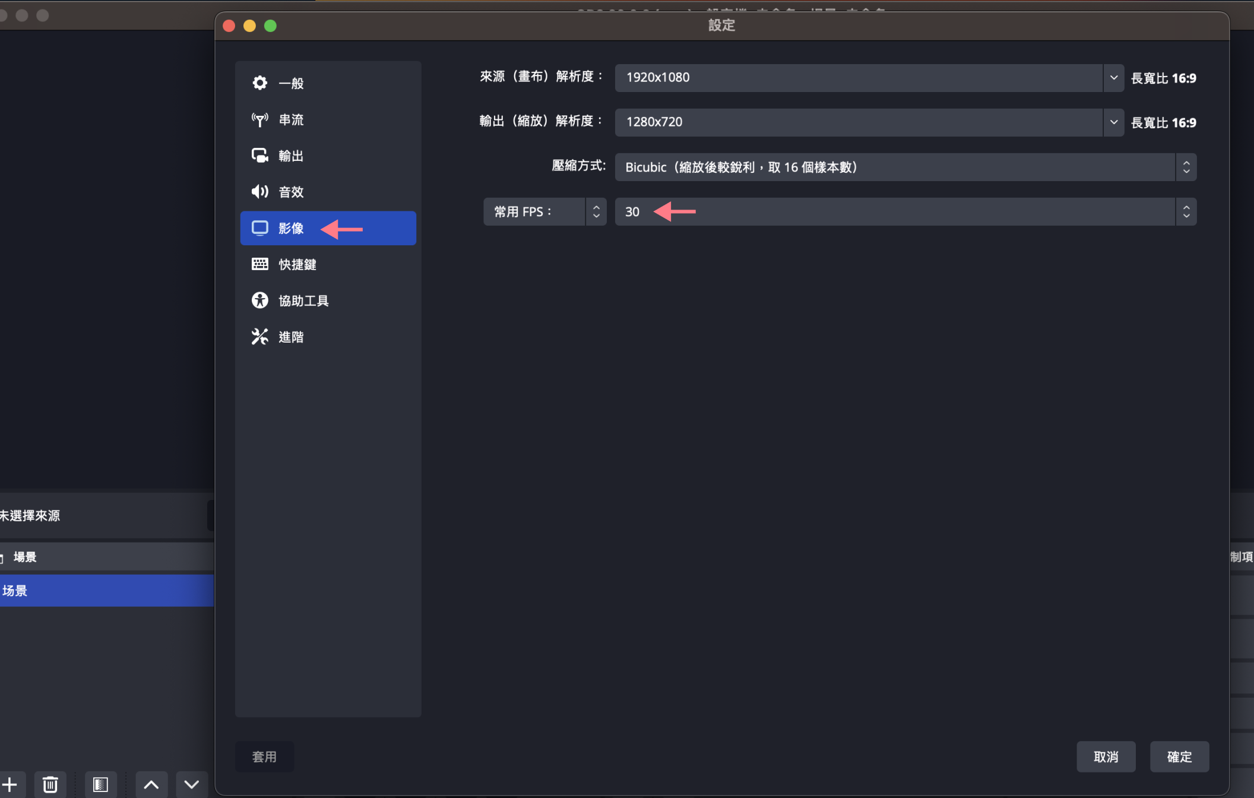
Task: Click the speaker icon for 音效
Action: 259,191
